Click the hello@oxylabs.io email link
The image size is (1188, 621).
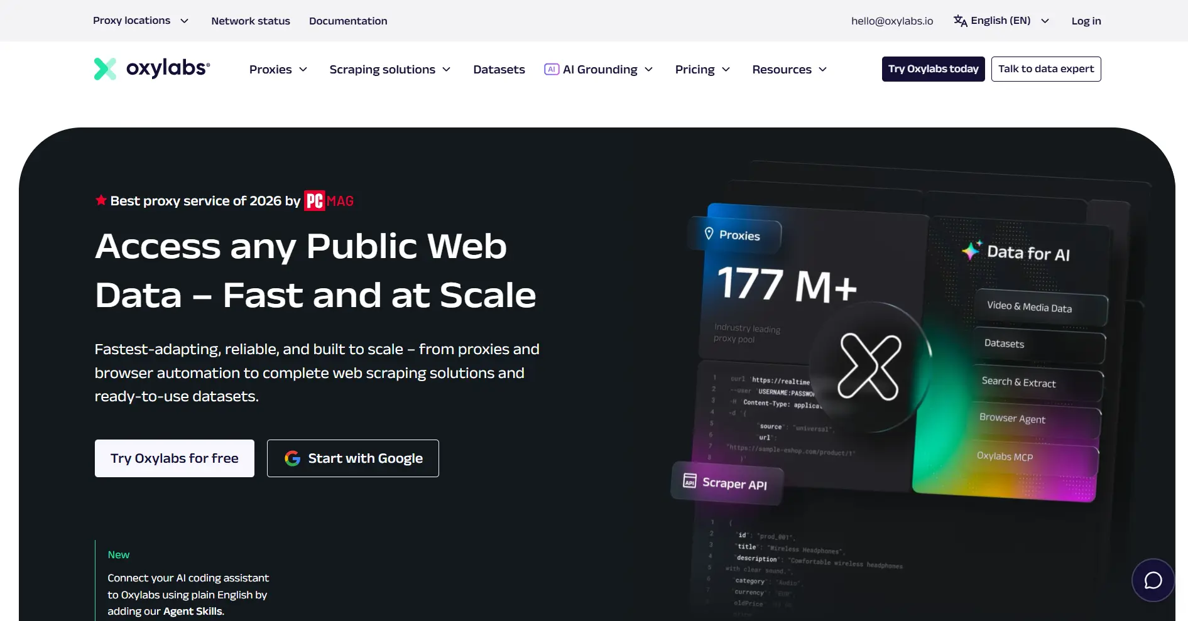[x=892, y=21]
